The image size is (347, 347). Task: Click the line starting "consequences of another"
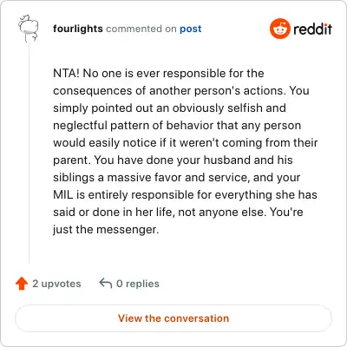coord(181,90)
